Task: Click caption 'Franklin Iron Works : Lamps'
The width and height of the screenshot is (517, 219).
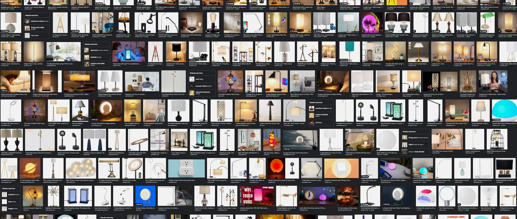Action: coord(205,208)
